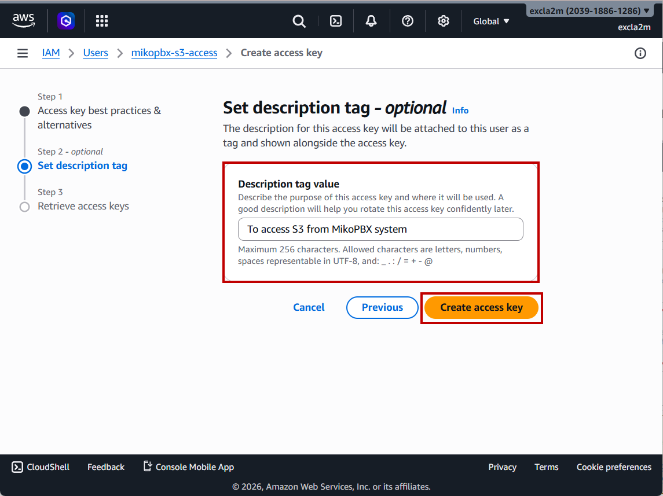Open the Services grid menu icon
This screenshot has width=663, height=496.
click(x=102, y=21)
